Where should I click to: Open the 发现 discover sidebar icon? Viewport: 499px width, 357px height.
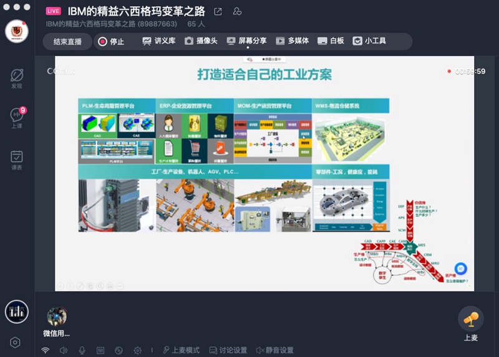click(17, 79)
